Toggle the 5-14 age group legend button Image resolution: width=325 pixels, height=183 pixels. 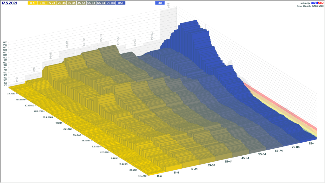pos(42,3)
